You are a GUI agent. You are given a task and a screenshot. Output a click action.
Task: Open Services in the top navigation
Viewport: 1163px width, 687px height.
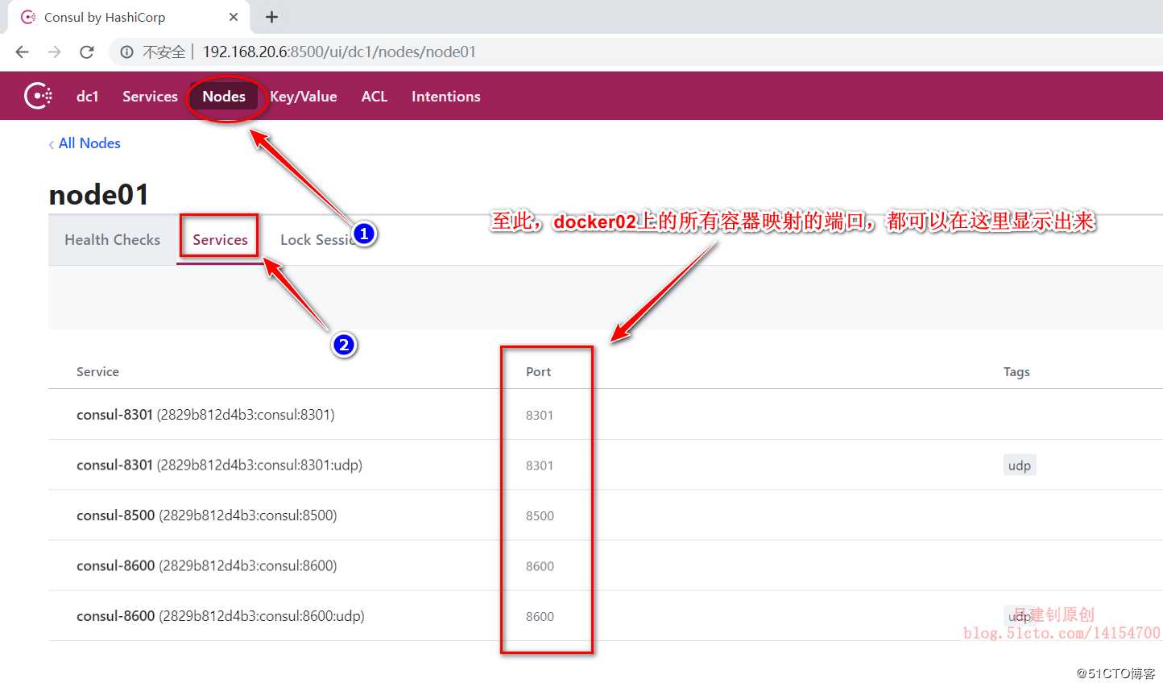pos(150,96)
